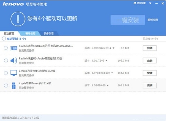Click 驱动精灵提供 under Realtek RTL81xx driver
The width and height of the screenshot is (173, 122).
point(26,51)
